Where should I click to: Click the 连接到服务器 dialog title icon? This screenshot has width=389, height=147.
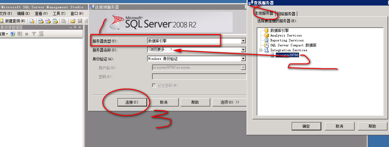tap(91, 7)
